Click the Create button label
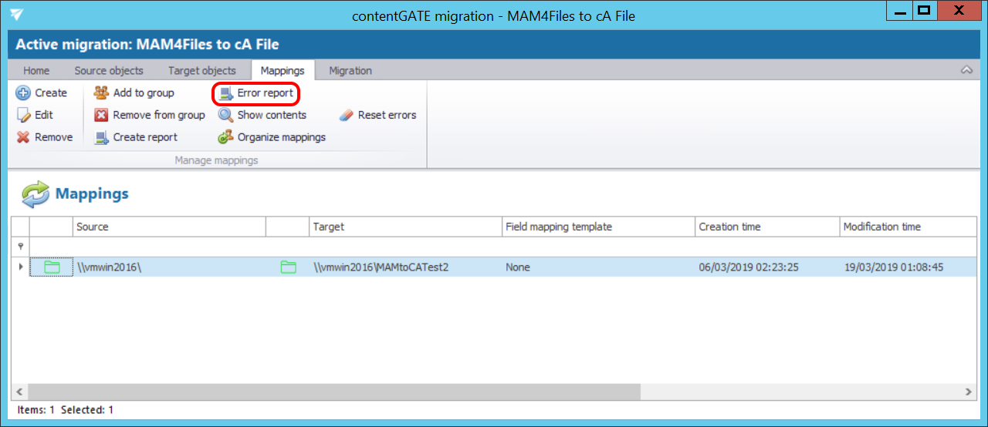The height and width of the screenshot is (427, 988). coord(51,92)
